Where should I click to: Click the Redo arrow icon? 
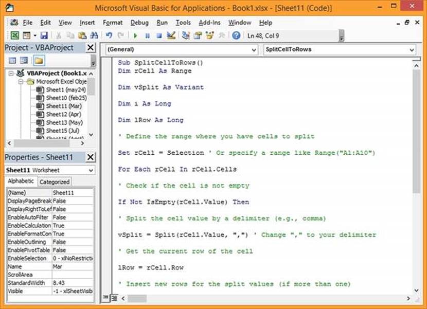pyautogui.click(x=120, y=35)
